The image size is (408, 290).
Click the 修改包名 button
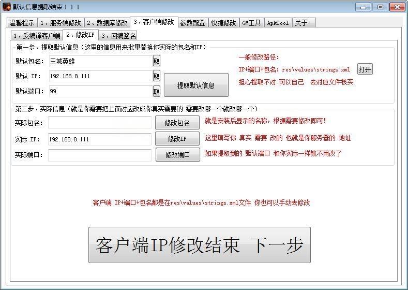pos(177,123)
